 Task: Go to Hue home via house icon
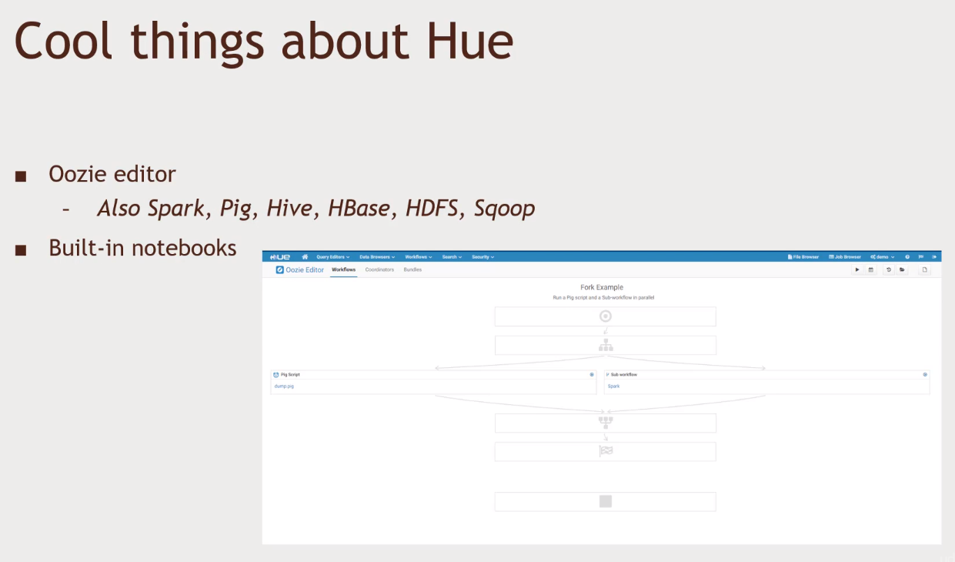pyautogui.click(x=305, y=256)
